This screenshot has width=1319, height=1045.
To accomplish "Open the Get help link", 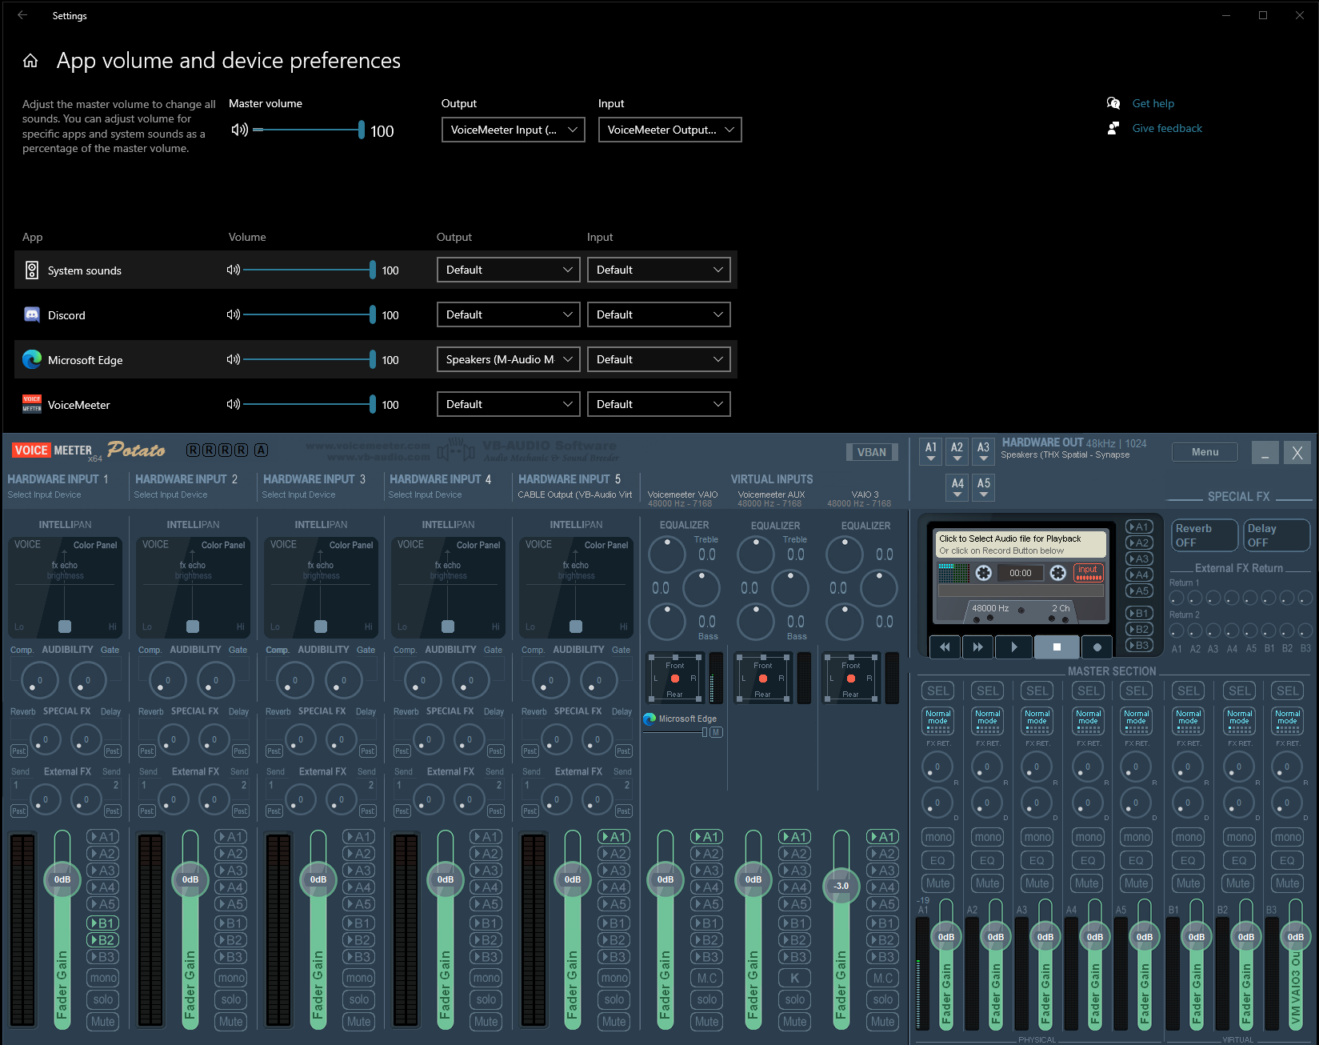I will [1153, 103].
